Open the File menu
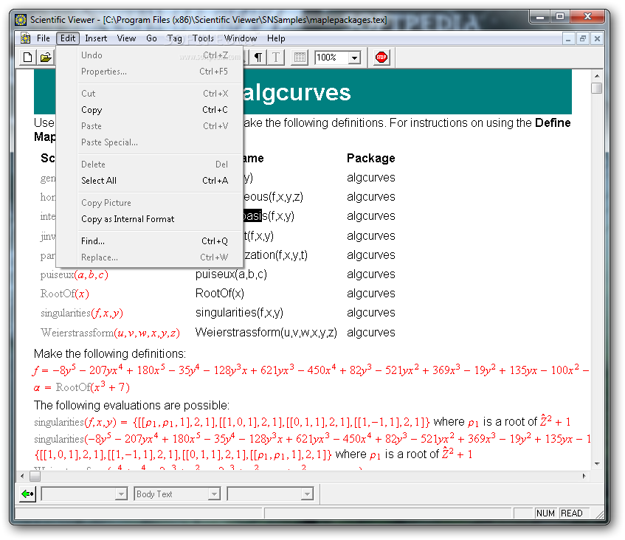 (x=43, y=38)
